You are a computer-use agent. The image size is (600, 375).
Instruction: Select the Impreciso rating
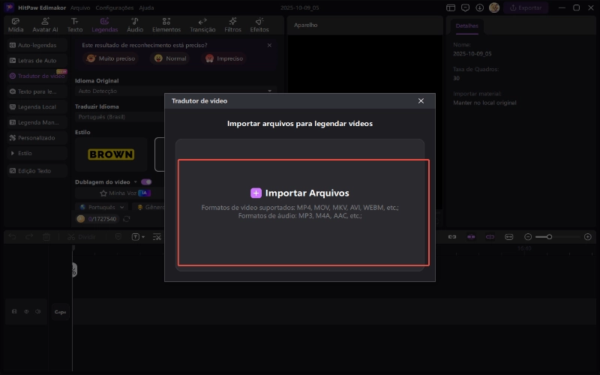click(x=224, y=58)
